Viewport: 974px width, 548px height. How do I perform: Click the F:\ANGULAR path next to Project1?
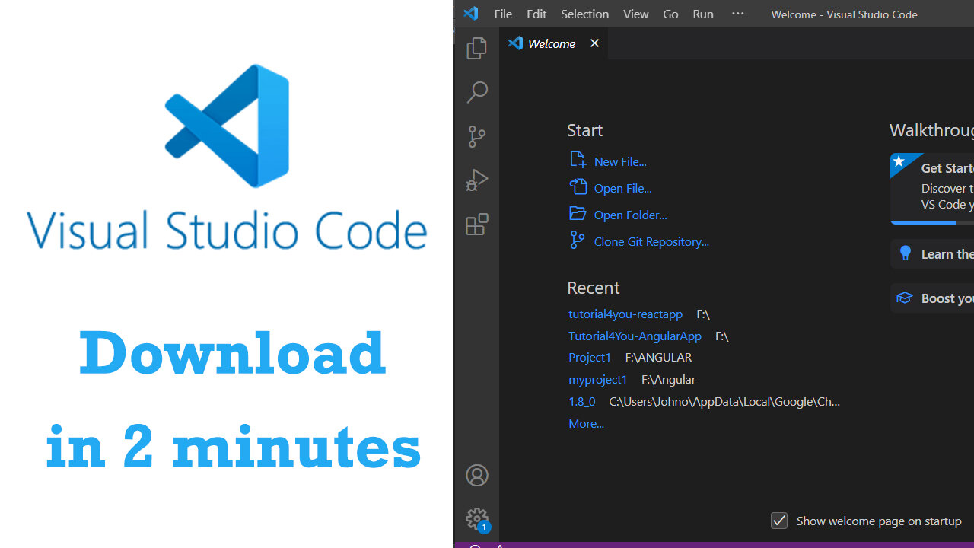[x=658, y=357]
